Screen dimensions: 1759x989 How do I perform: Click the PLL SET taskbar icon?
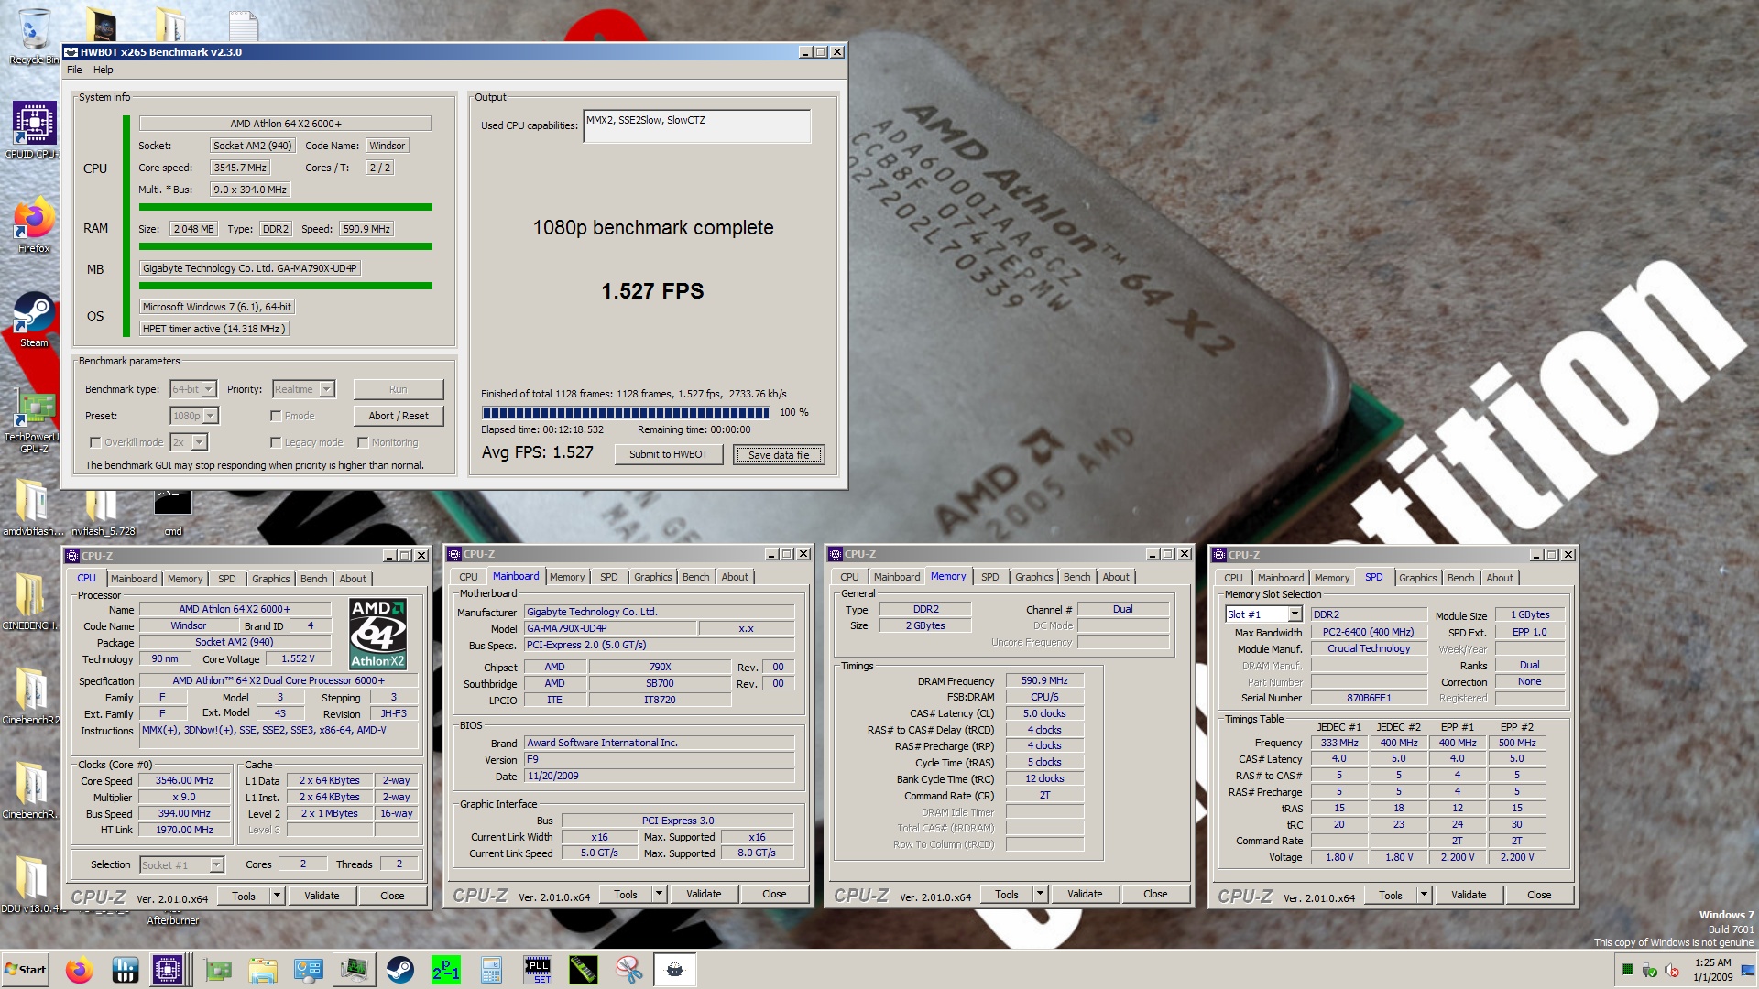pos(538,969)
